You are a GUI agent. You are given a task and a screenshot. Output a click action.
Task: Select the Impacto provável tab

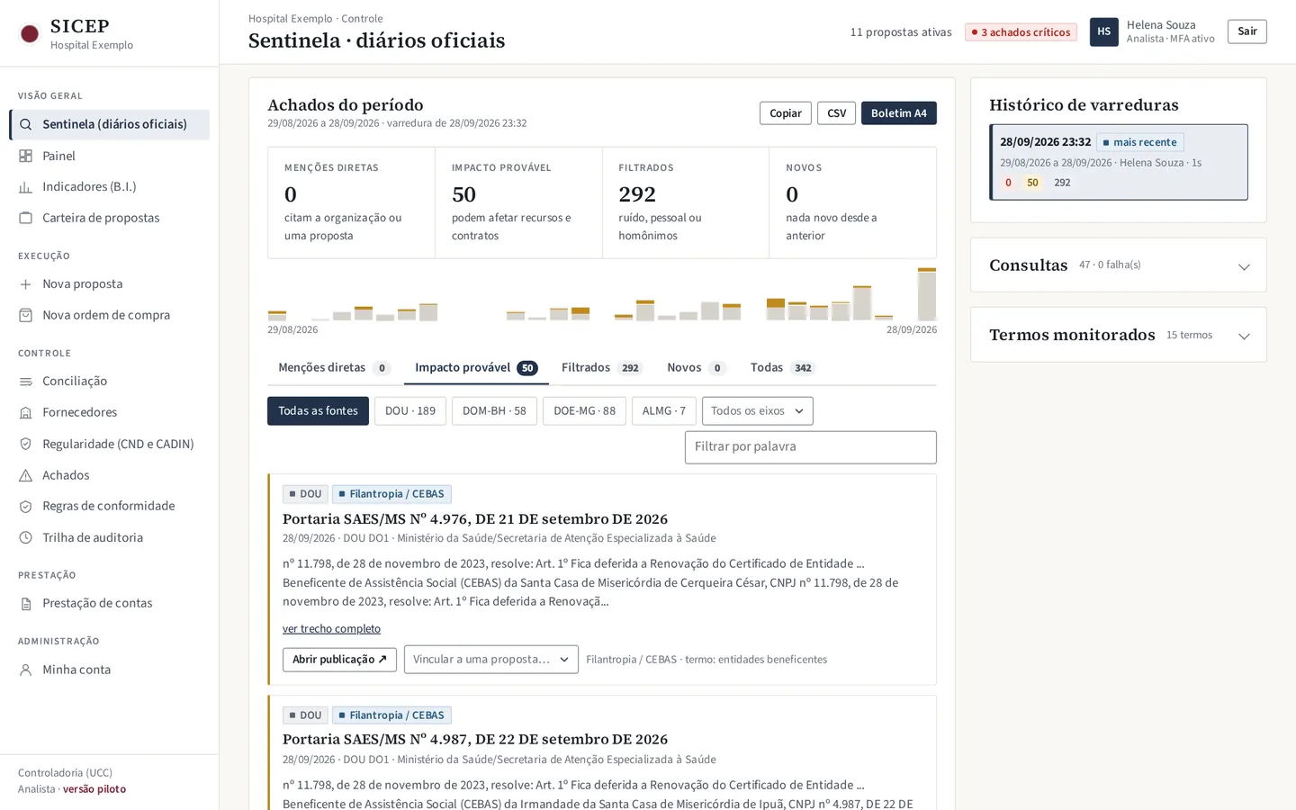point(476,367)
